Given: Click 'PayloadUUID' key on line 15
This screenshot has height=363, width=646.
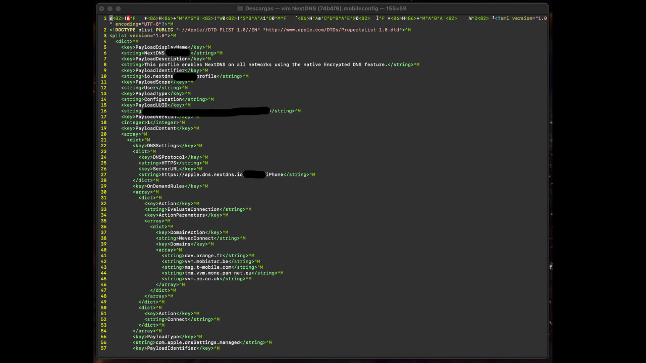Looking at the screenshot, I should click(151, 105).
